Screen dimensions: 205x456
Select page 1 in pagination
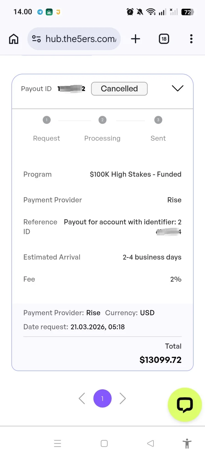point(102,399)
